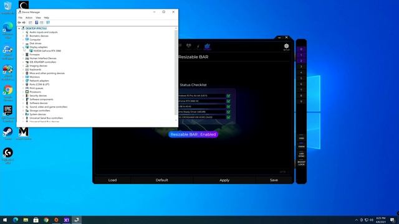Screen dimensions: 399x224
Task: Click the heart-shaped icon in Precision X1 top bar
Action: pos(188,46)
